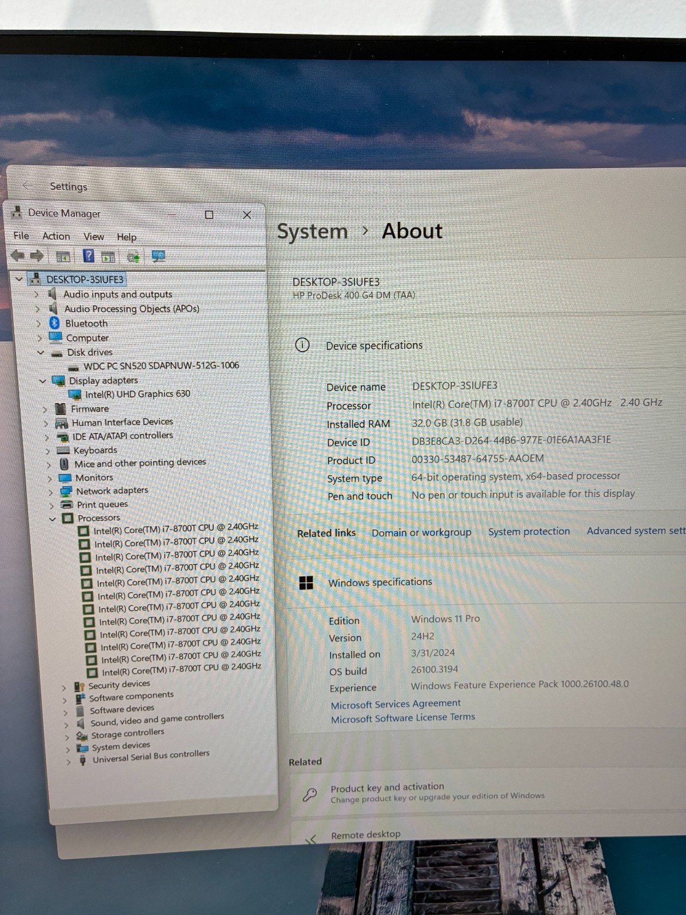Viewport: 686px width, 915px height.
Task: Click the Universal Serial Bus controllers icon
Action: tap(83, 761)
